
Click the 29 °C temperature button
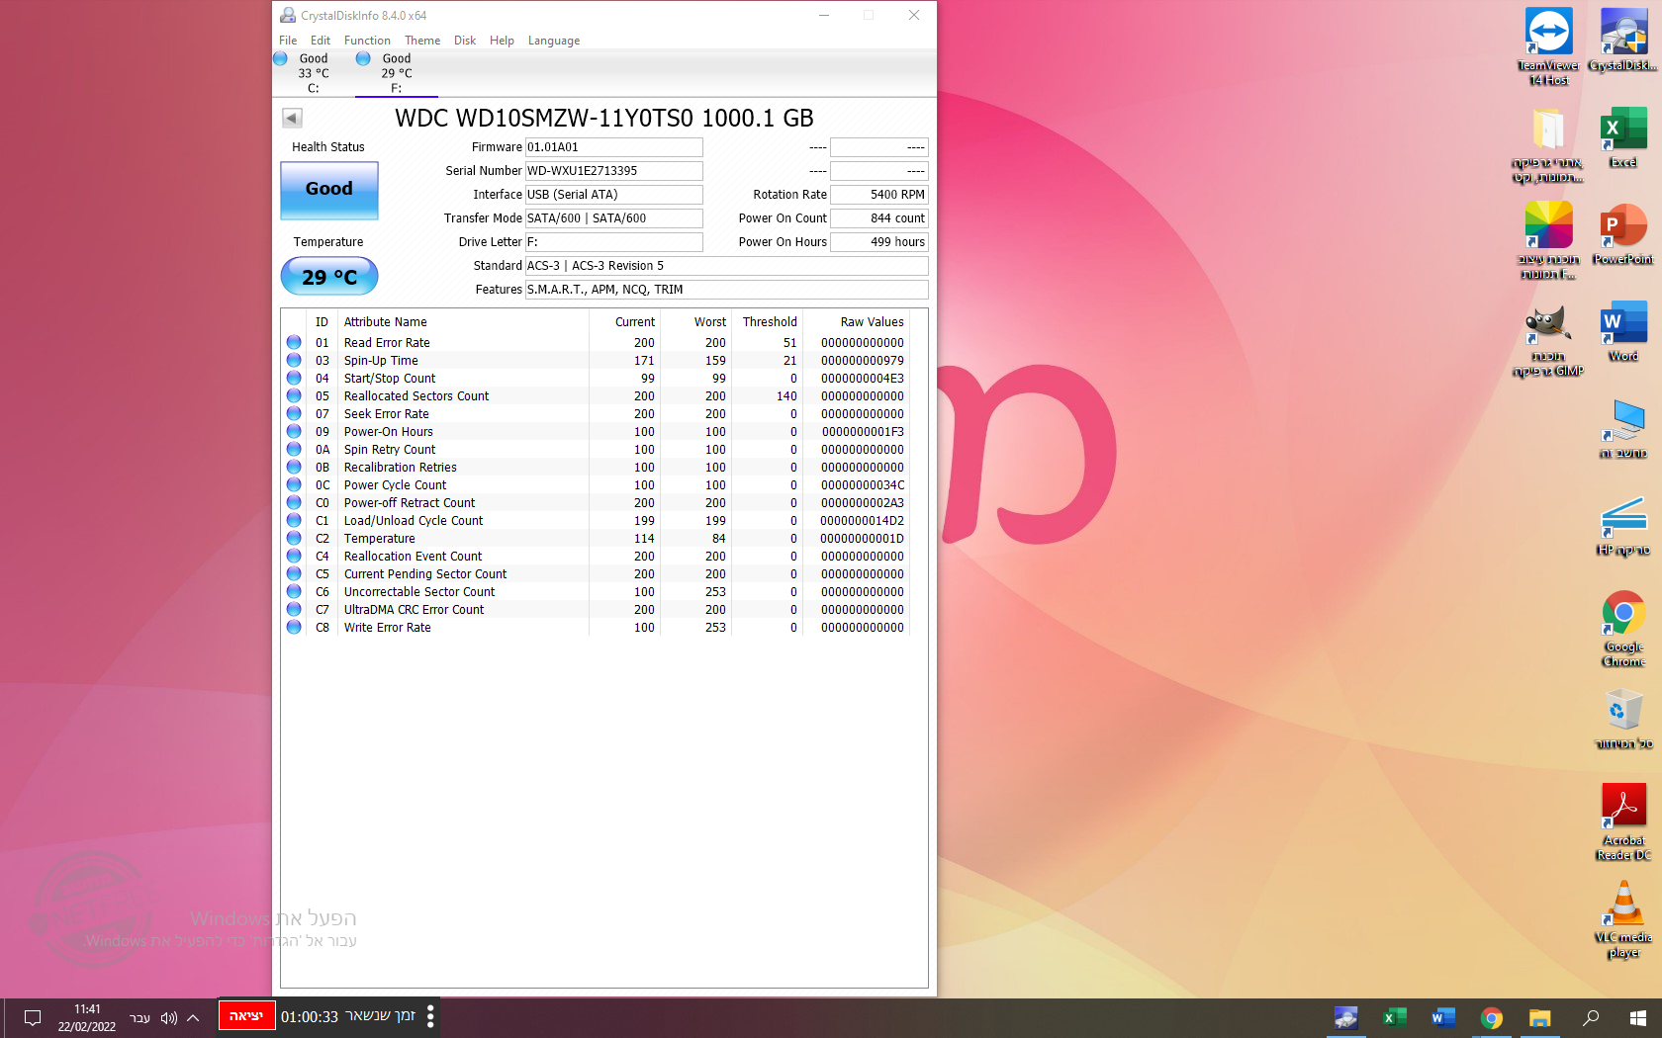point(329,277)
